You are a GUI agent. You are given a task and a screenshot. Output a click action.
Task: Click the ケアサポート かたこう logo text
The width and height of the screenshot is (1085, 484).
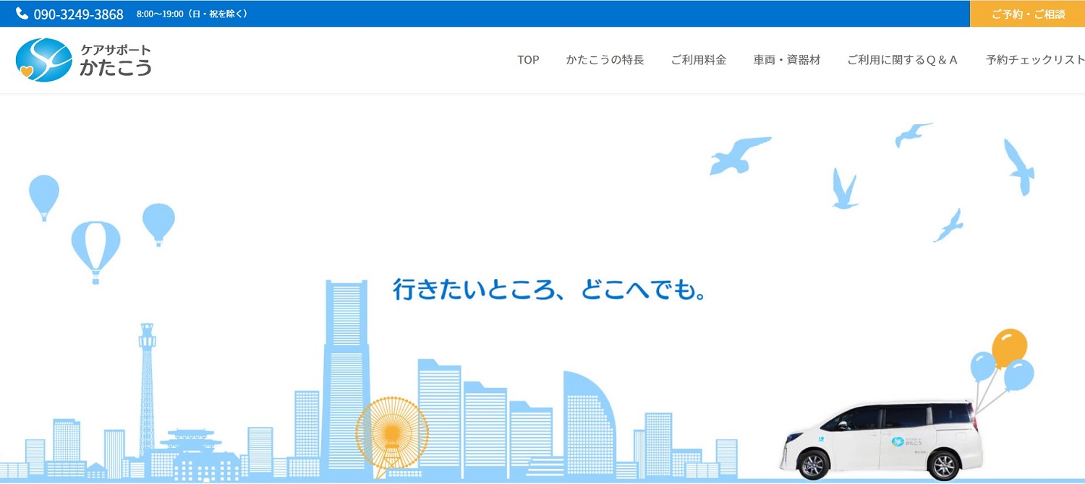(x=116, y=60)
